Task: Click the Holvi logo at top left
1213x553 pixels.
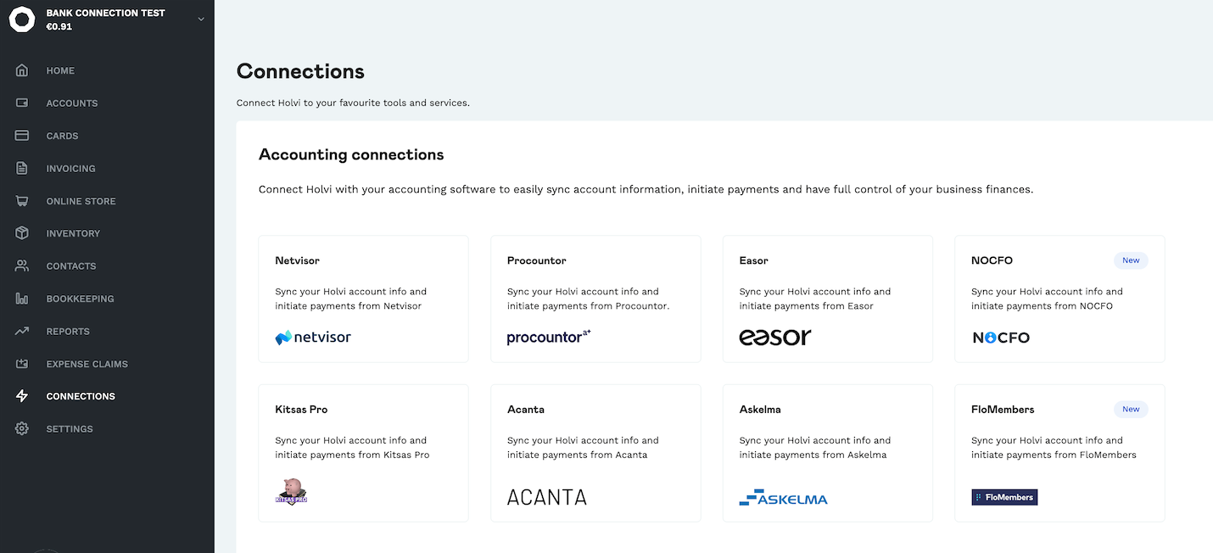Action: (x=22, y=19)
